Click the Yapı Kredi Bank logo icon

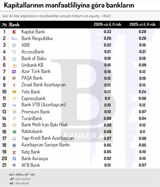pos(14,138)
